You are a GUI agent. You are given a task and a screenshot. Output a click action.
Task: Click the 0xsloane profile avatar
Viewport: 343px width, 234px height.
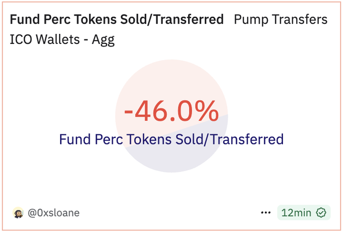[x=18, y=213]
